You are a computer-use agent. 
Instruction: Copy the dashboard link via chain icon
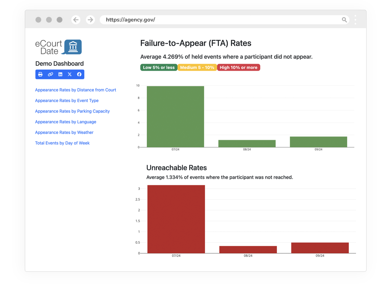(x=50, y=74)
